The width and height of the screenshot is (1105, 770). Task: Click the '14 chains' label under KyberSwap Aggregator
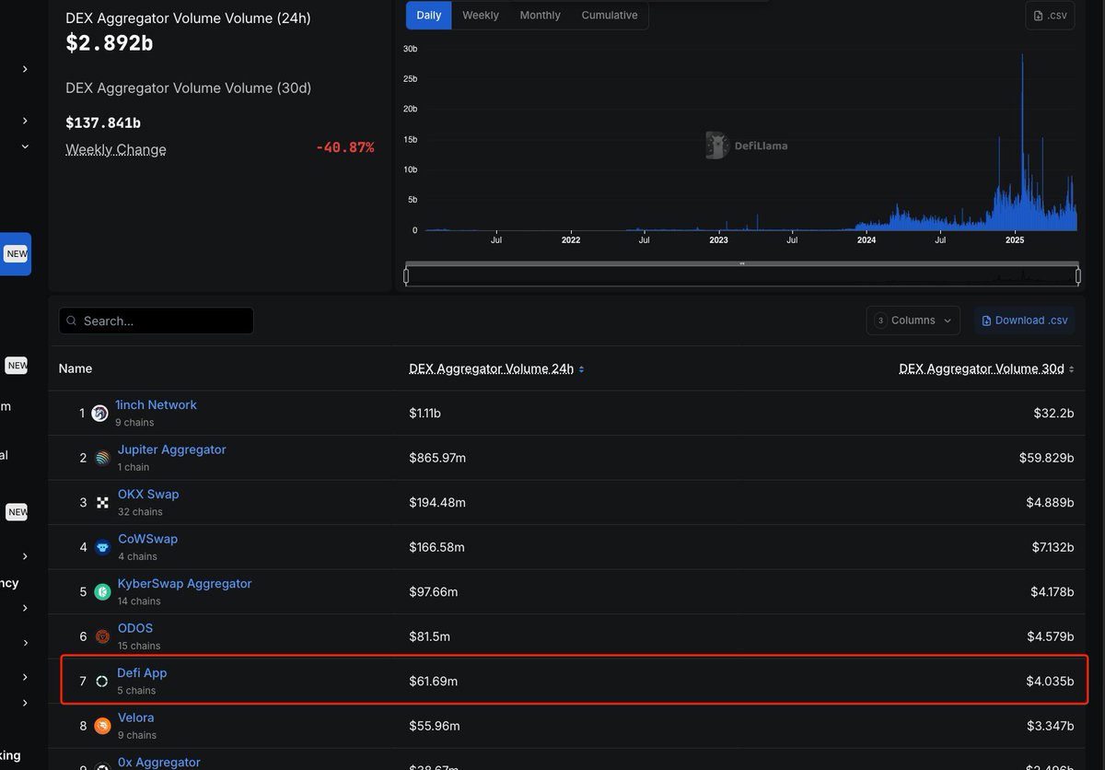click(139, 601)
